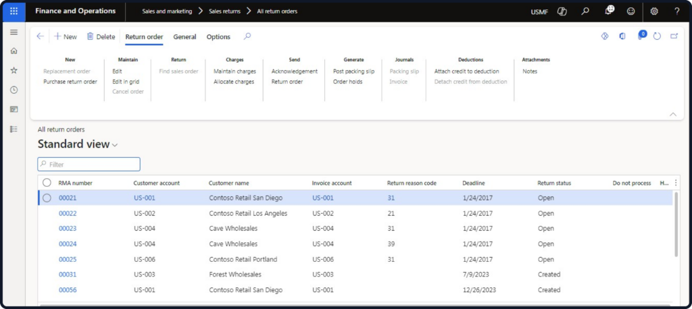692x309 pixels.
Task: Click Deadline column header
Action: [474, 183]
